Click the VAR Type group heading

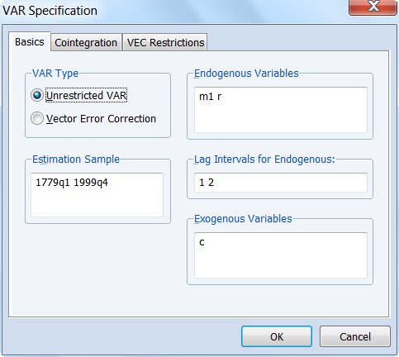pos(55,74)
